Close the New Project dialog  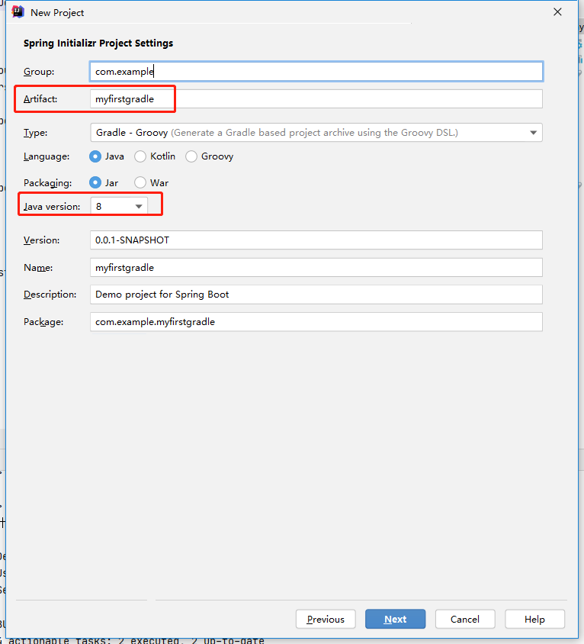pos(557,12)
